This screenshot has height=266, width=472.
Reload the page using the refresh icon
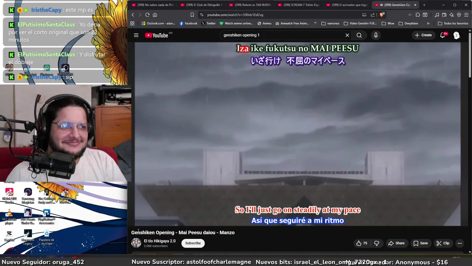click(147, 15)
